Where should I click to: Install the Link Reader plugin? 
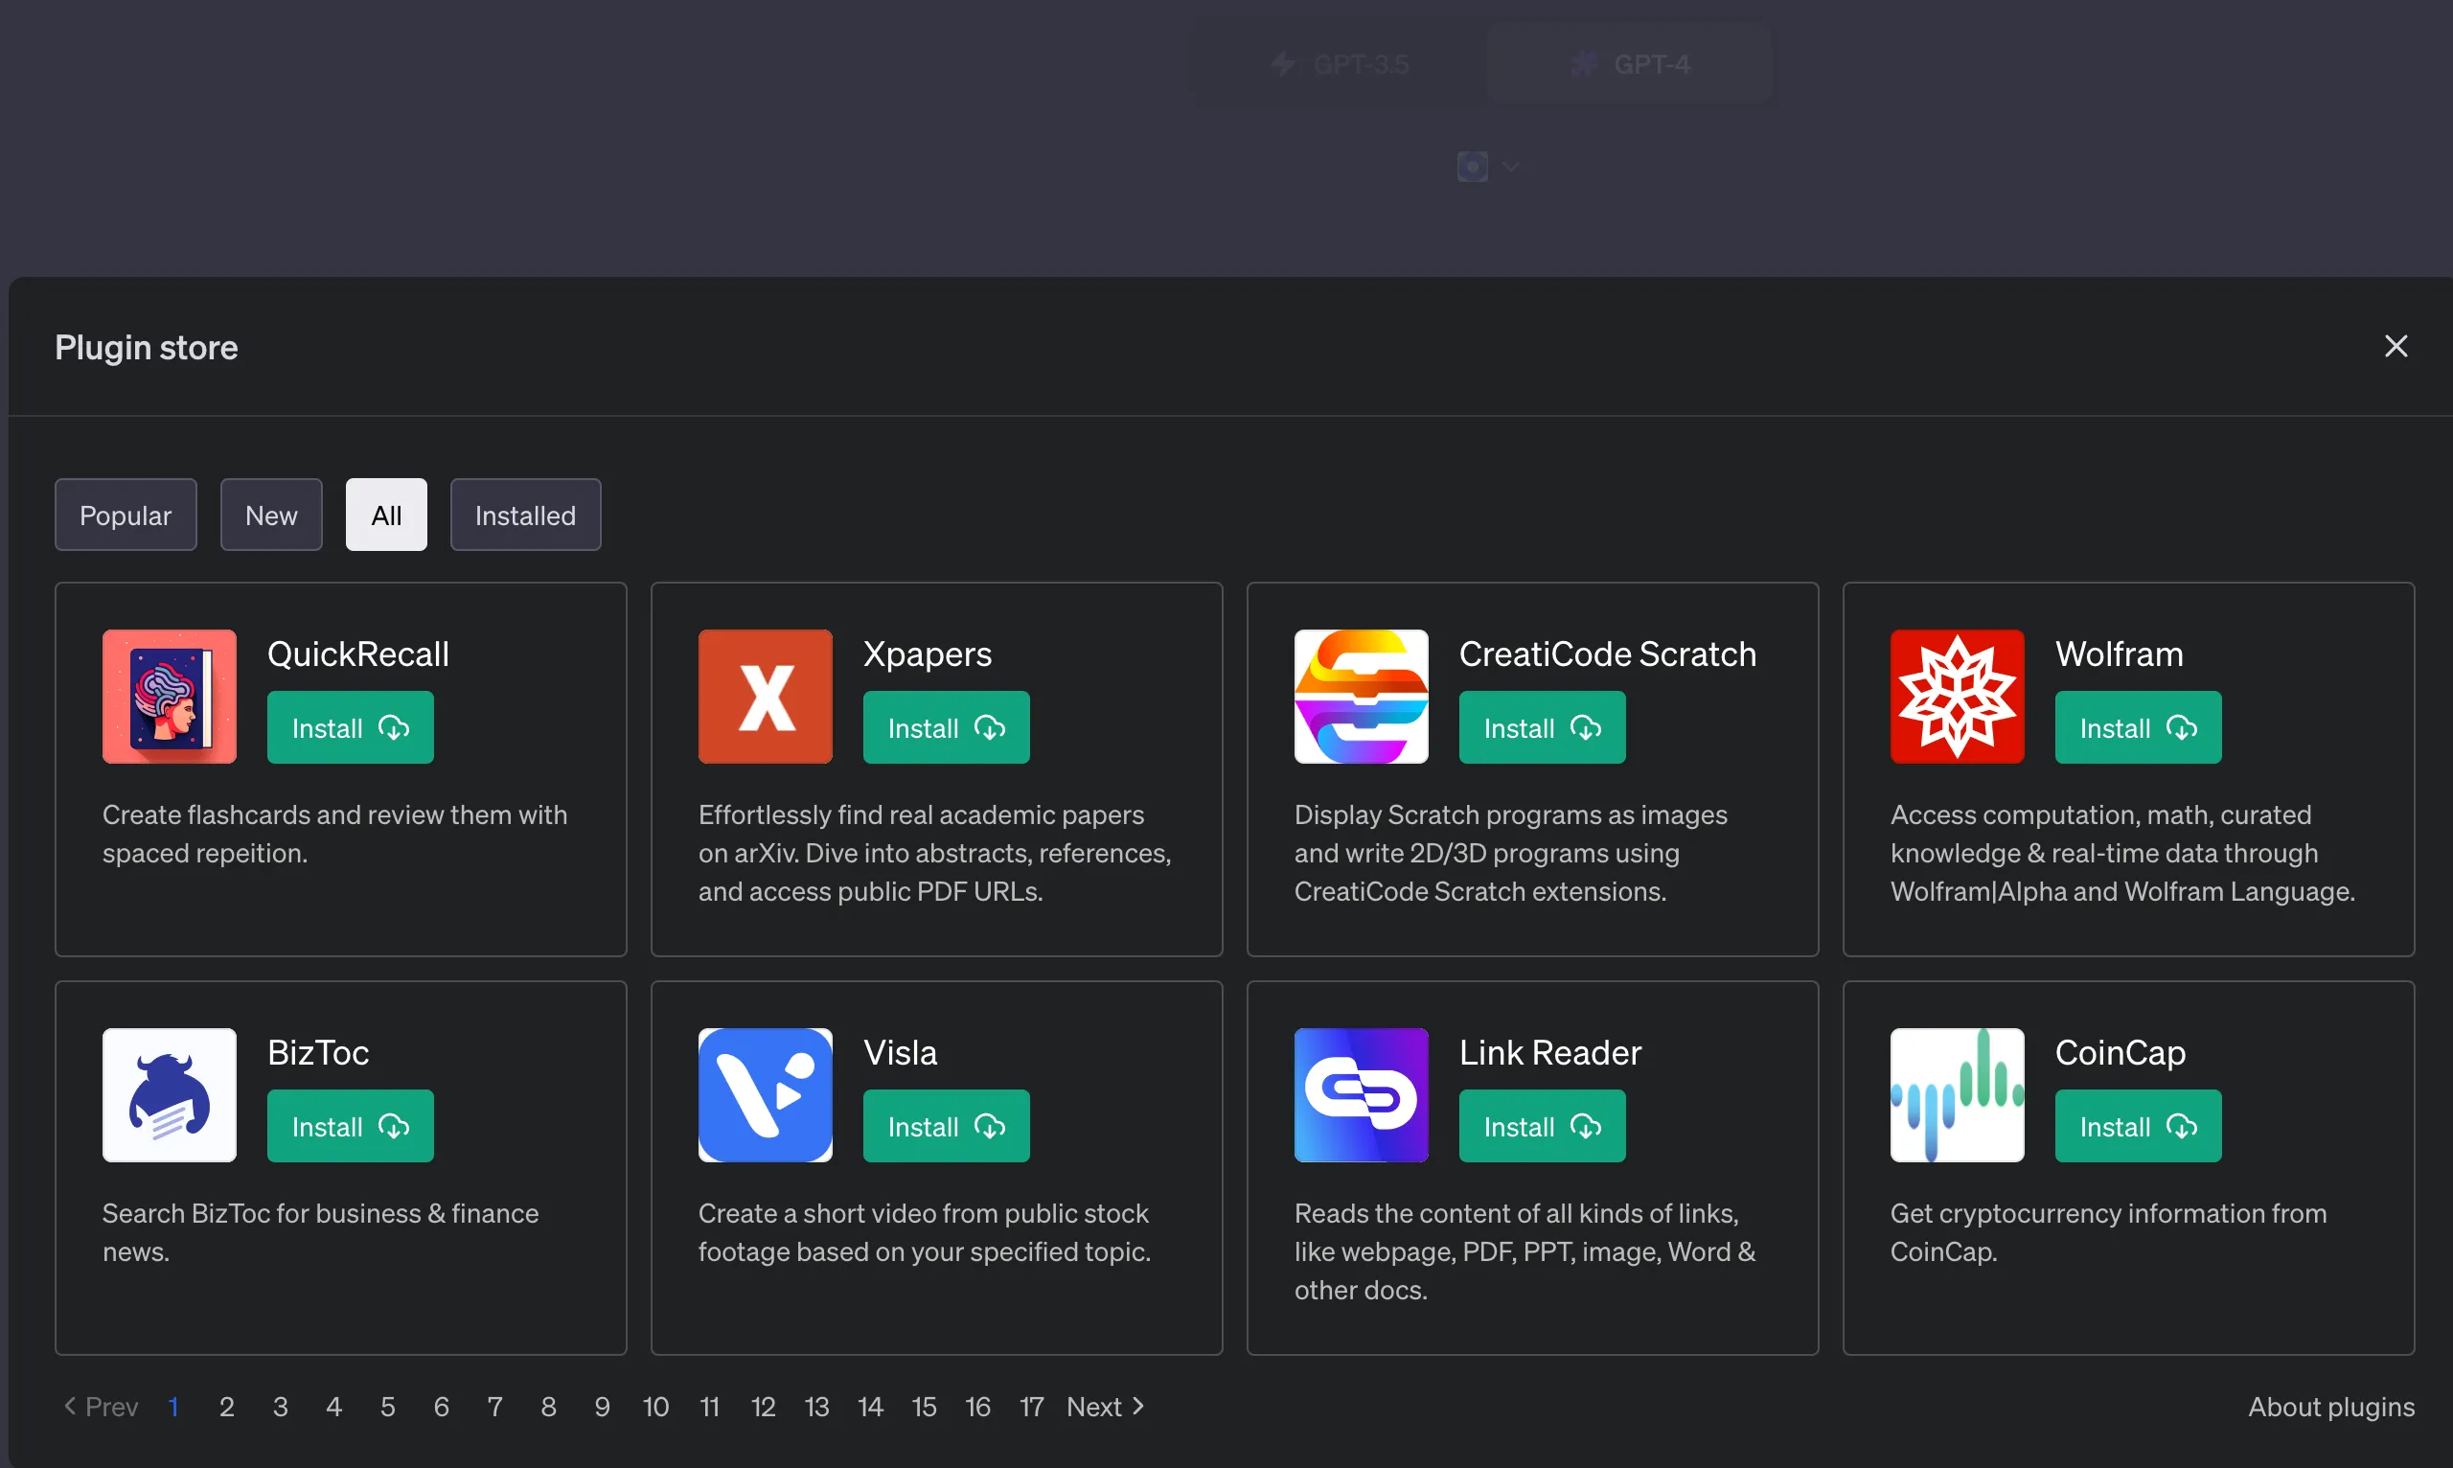[1542, 1127]
